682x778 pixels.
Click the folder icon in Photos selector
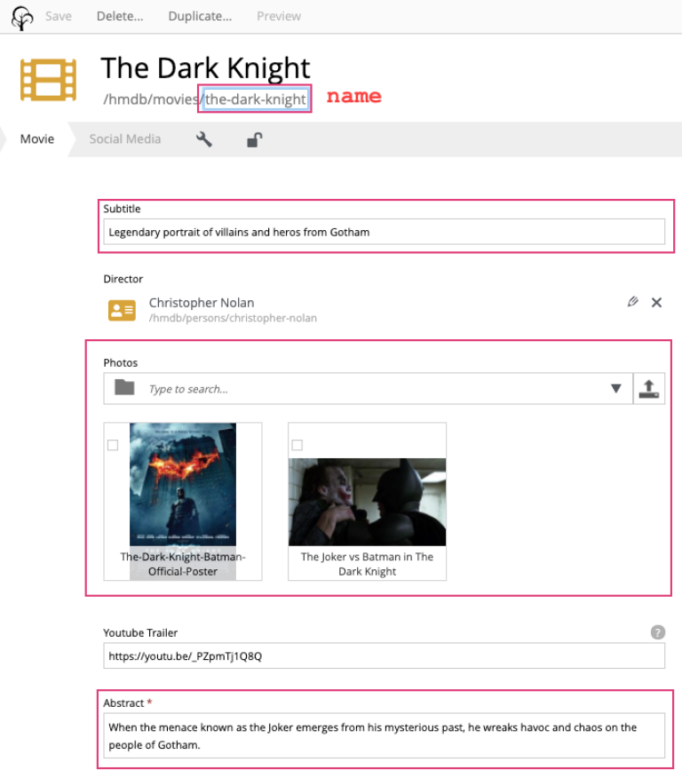pos(124,387)
